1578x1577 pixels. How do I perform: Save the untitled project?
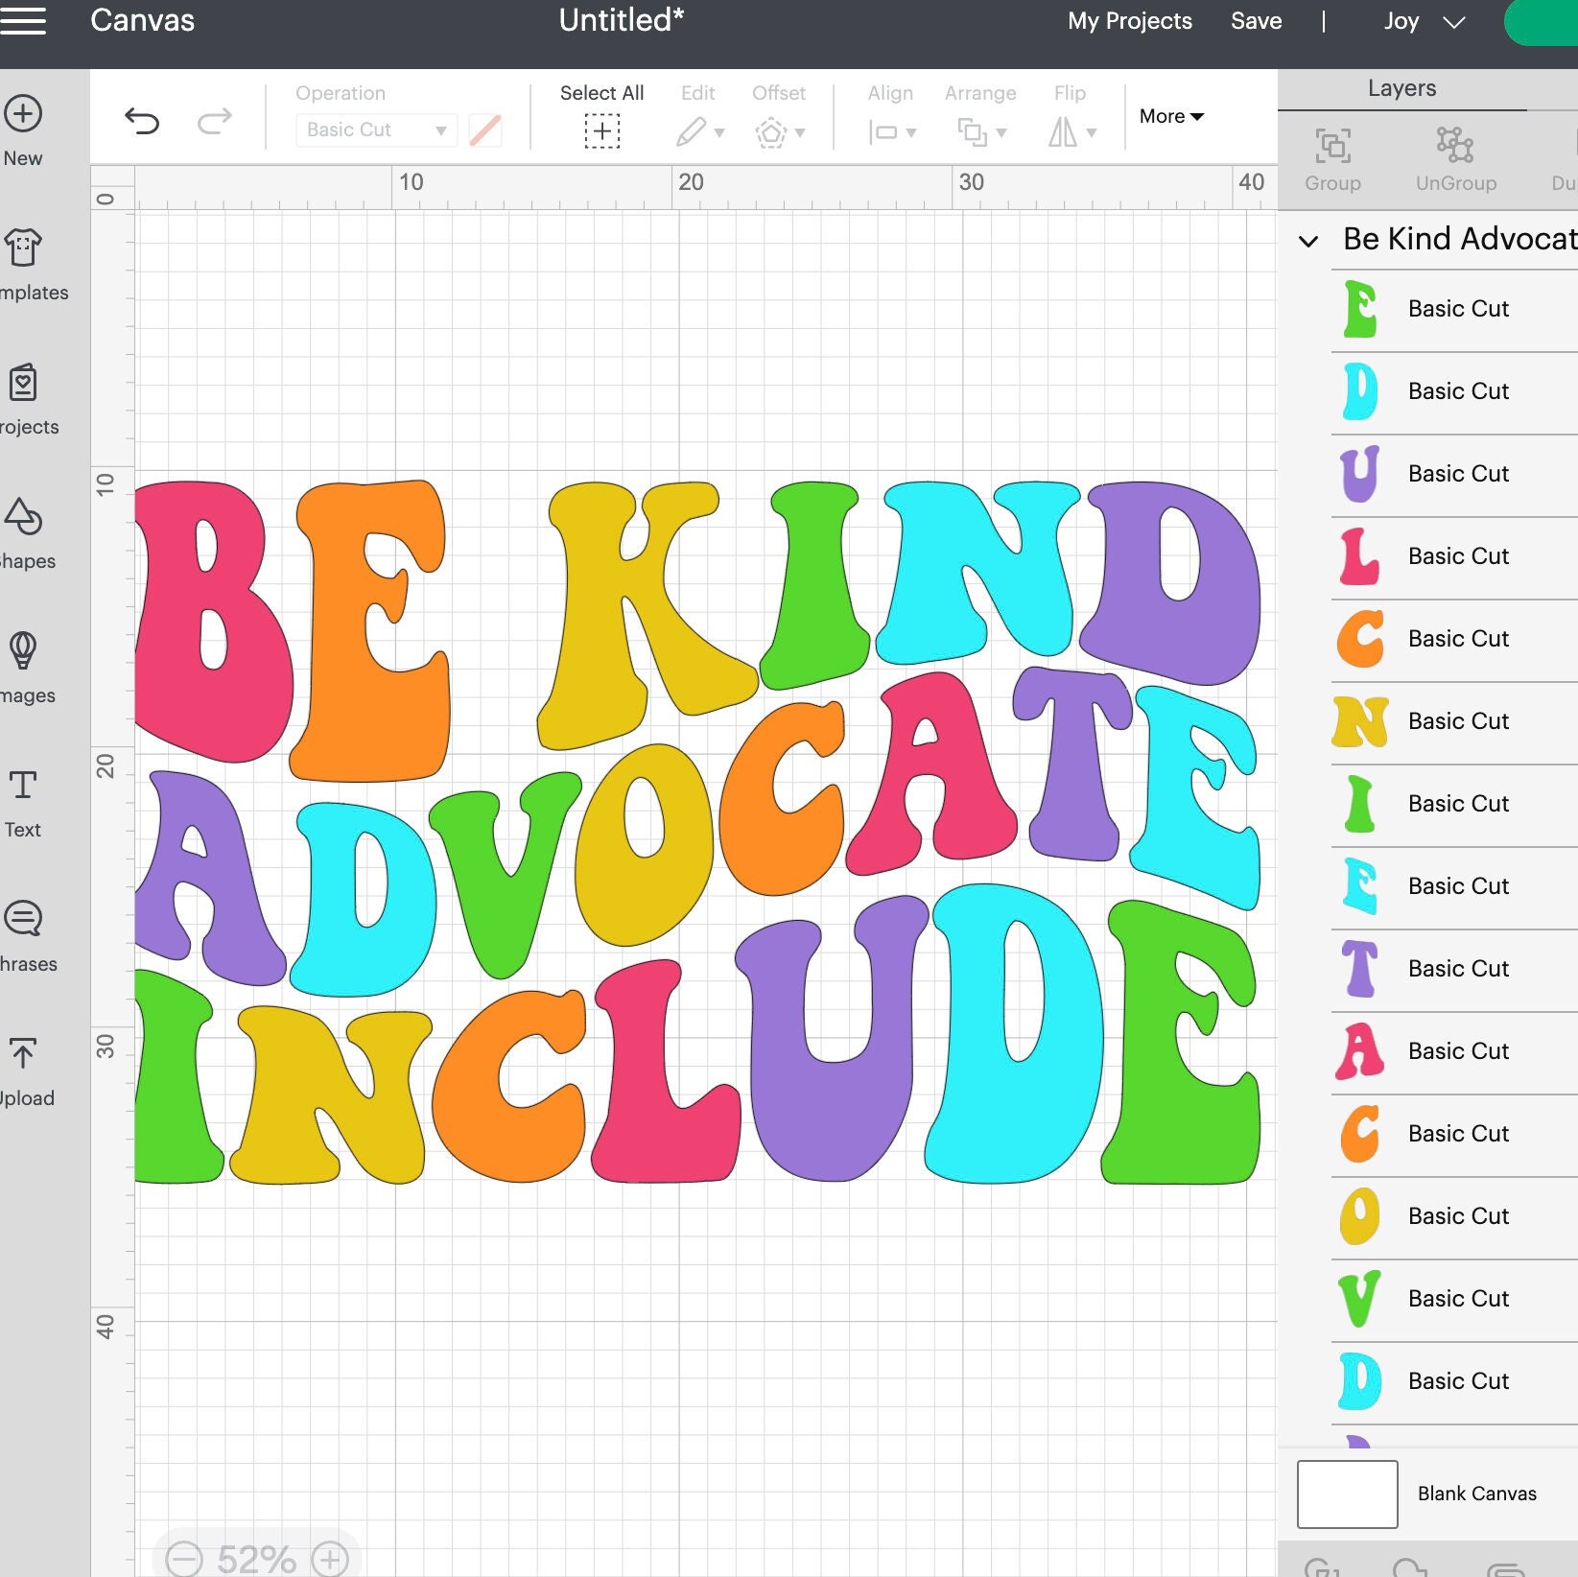[1255, 21]
